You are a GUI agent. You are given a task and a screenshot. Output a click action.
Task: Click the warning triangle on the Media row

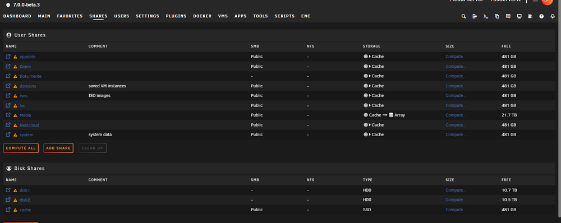(x=15, y=115)
